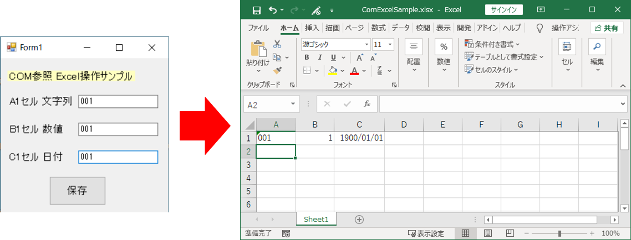The height and width of the screenshot is (240, 631).
Task: Switch to Page Layout view in the status bar
Action: pos(488,233)
